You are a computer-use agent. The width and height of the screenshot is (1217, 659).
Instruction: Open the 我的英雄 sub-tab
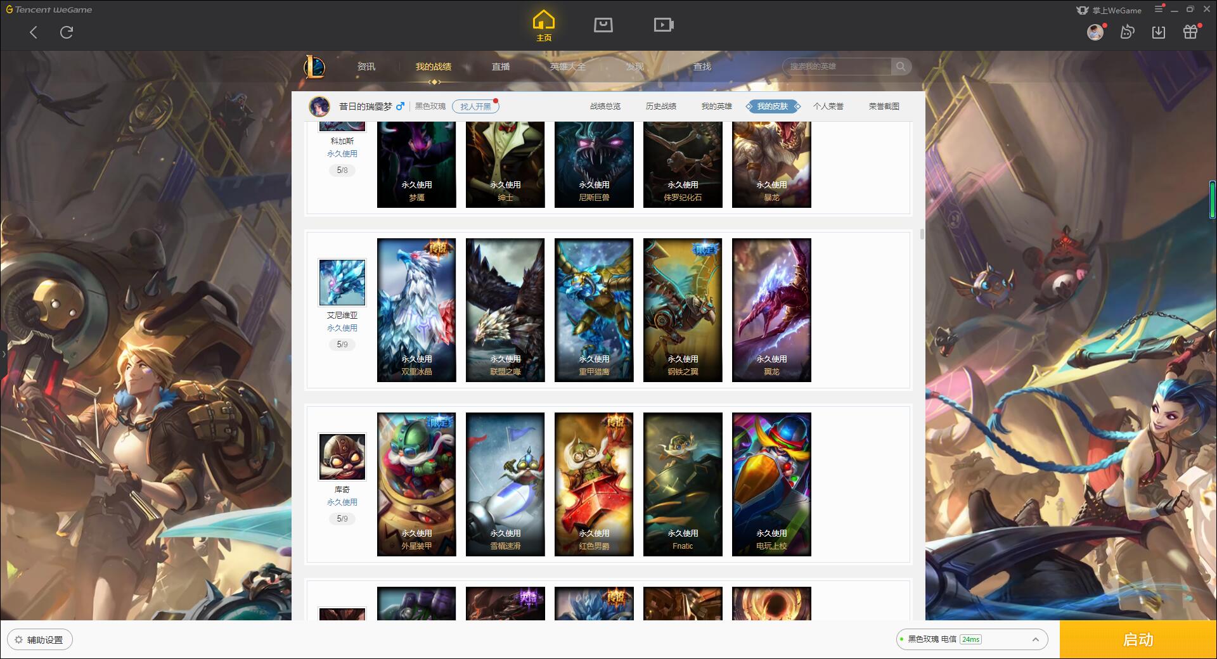coord(717,106)
